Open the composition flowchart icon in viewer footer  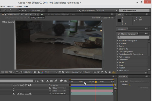[106, 72]
